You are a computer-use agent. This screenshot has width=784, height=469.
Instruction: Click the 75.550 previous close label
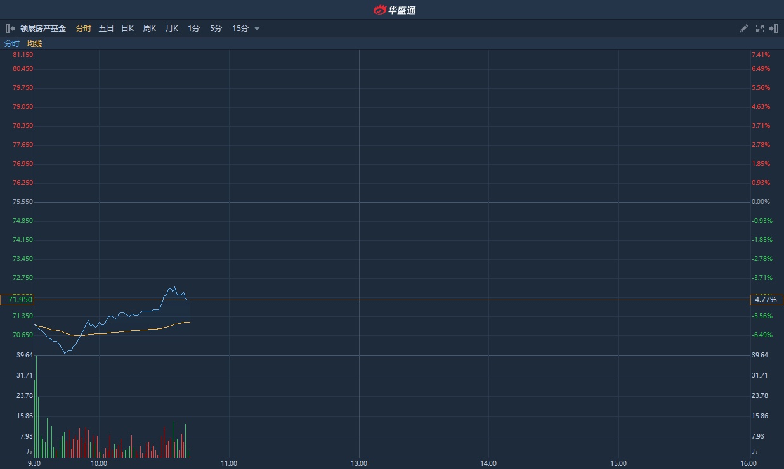click(x=23, y=202)
